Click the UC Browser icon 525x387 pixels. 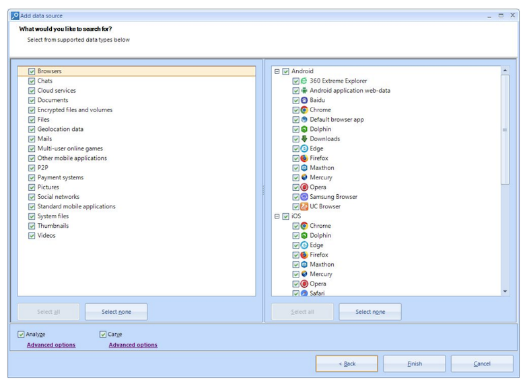pos(304,206)
